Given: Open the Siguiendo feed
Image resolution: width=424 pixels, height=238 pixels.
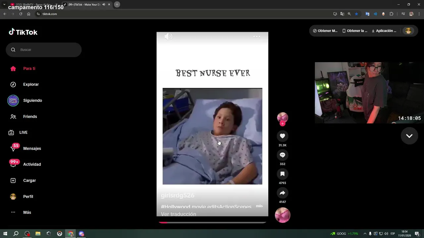Looking at the screenshot, I should tap(32, 100).
